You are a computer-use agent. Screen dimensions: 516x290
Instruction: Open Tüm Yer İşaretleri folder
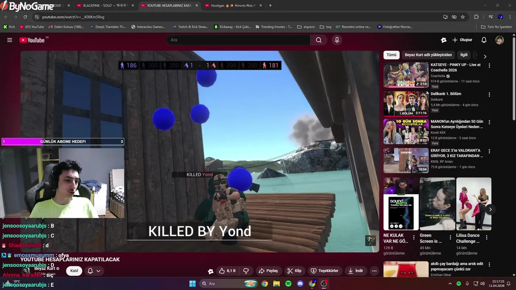pyautogui.click(x=496, y=27)
